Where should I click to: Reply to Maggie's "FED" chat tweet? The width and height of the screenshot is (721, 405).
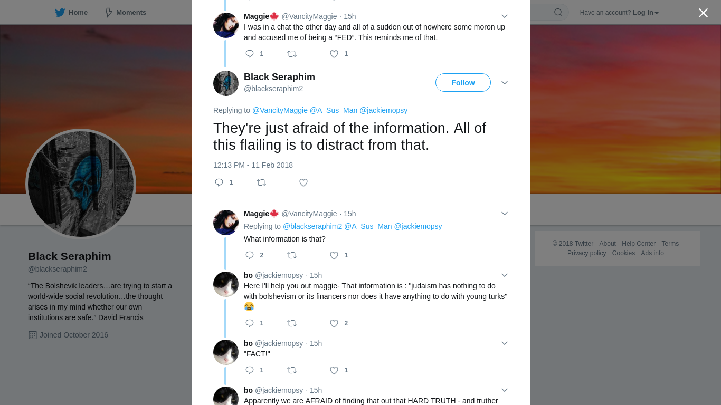pyautogui.click(x=250, y=54)
